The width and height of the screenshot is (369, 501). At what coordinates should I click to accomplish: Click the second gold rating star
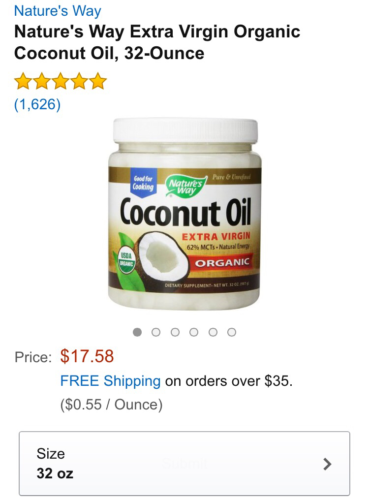tap(42, 81)
